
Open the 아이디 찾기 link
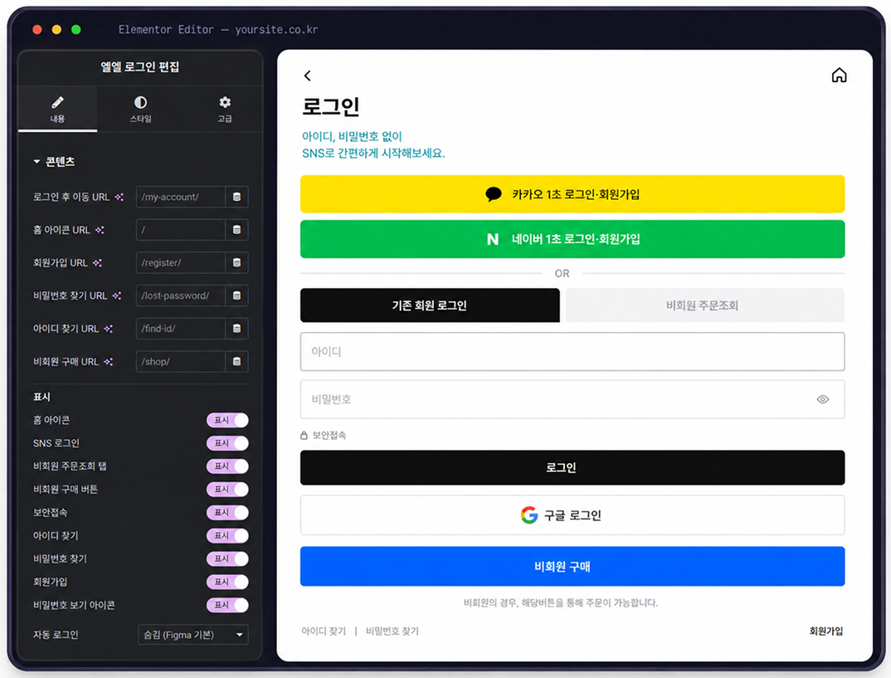(x=324, y=632)
